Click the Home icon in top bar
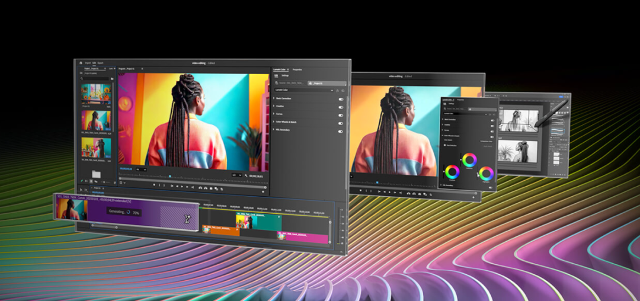This screenshot has width=640, height=301. click(81, 63)
